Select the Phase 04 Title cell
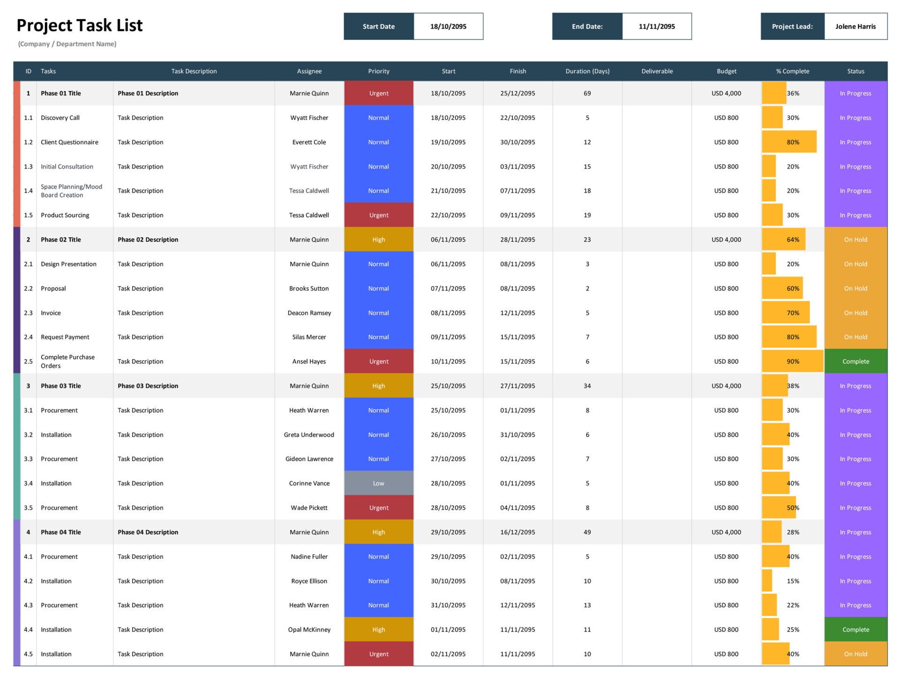Screen dimensions: 900x679 coord(60,532)
